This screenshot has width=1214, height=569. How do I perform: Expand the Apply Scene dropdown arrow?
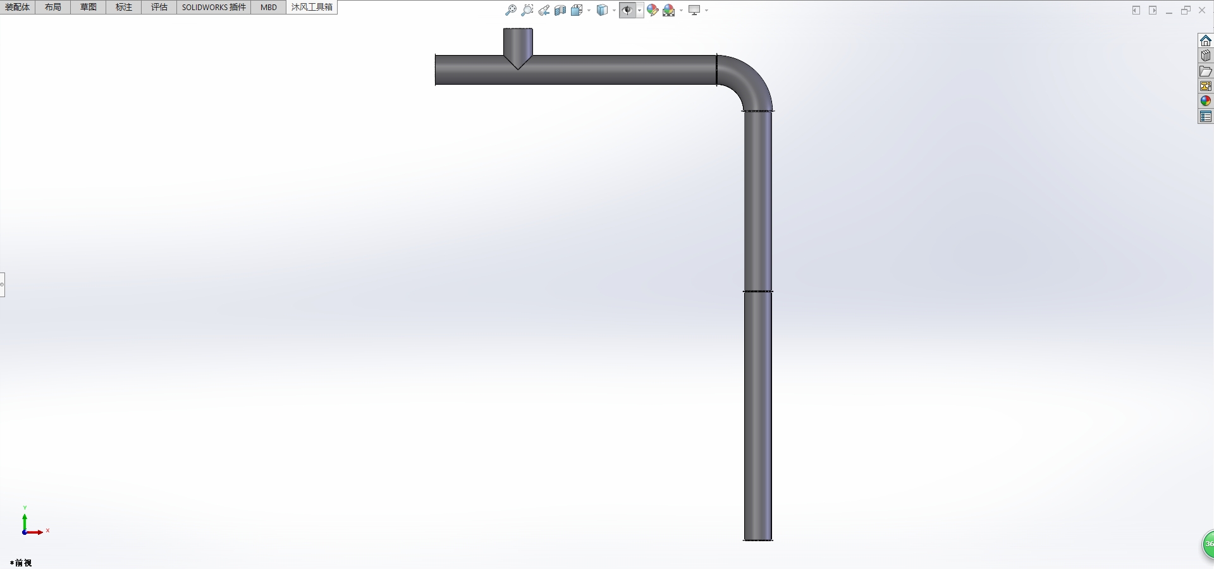[681, 10]
